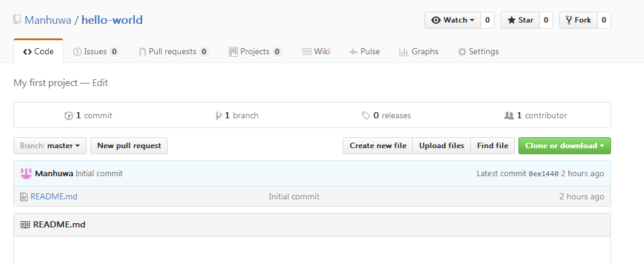Open the Initial commit message beside Manhuwa
644x264 pixels.
tap(99, 174)
